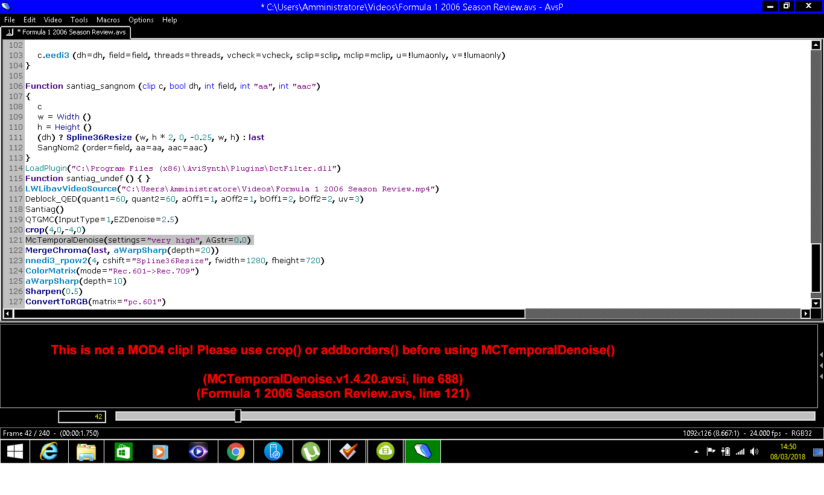Open the File menu
The width and height of the screenshot is (824, 495).
coord(9,20)
